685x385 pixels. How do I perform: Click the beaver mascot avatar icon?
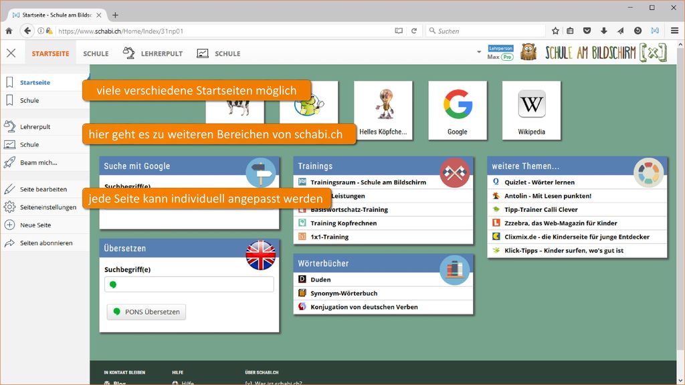coord(528,52)
